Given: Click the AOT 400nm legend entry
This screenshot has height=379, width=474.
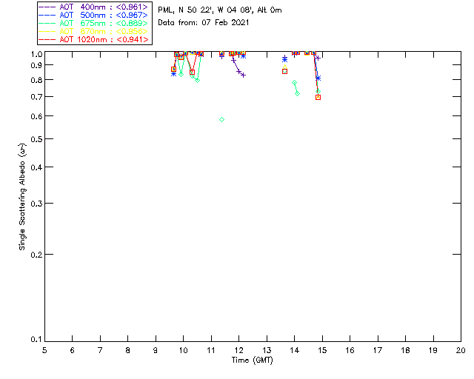Looking at the screenshot, I should tap(93, 7).
